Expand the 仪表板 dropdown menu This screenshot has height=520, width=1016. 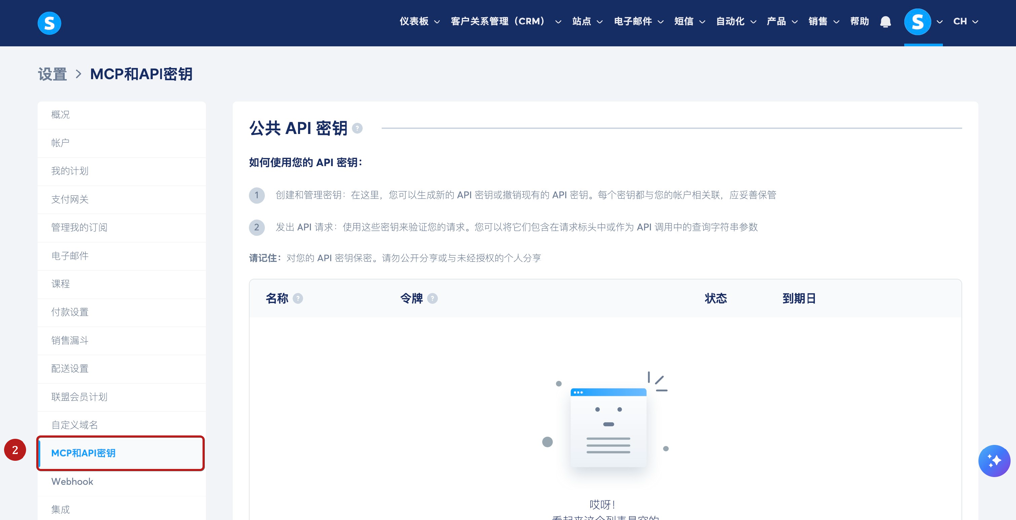click(x=419, y=22)
